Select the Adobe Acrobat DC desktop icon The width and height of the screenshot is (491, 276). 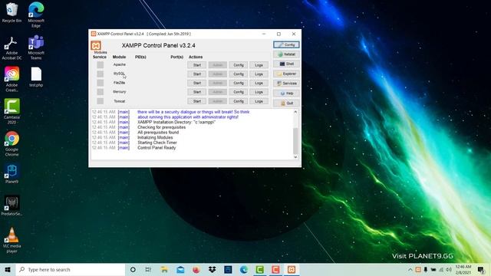(12, 48)
